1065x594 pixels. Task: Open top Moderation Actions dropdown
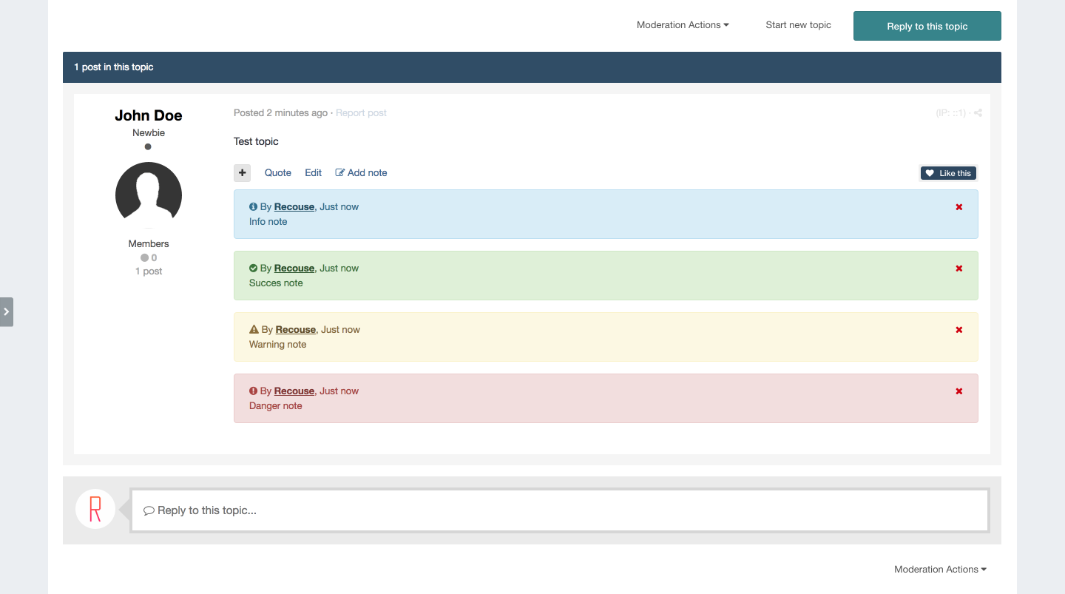[683, 25]
